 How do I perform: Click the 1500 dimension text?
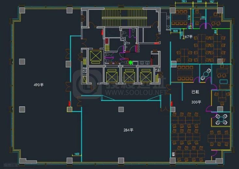(175, 31)
